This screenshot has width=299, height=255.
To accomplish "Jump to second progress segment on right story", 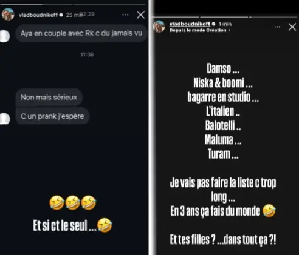I will tap(224, 17).
